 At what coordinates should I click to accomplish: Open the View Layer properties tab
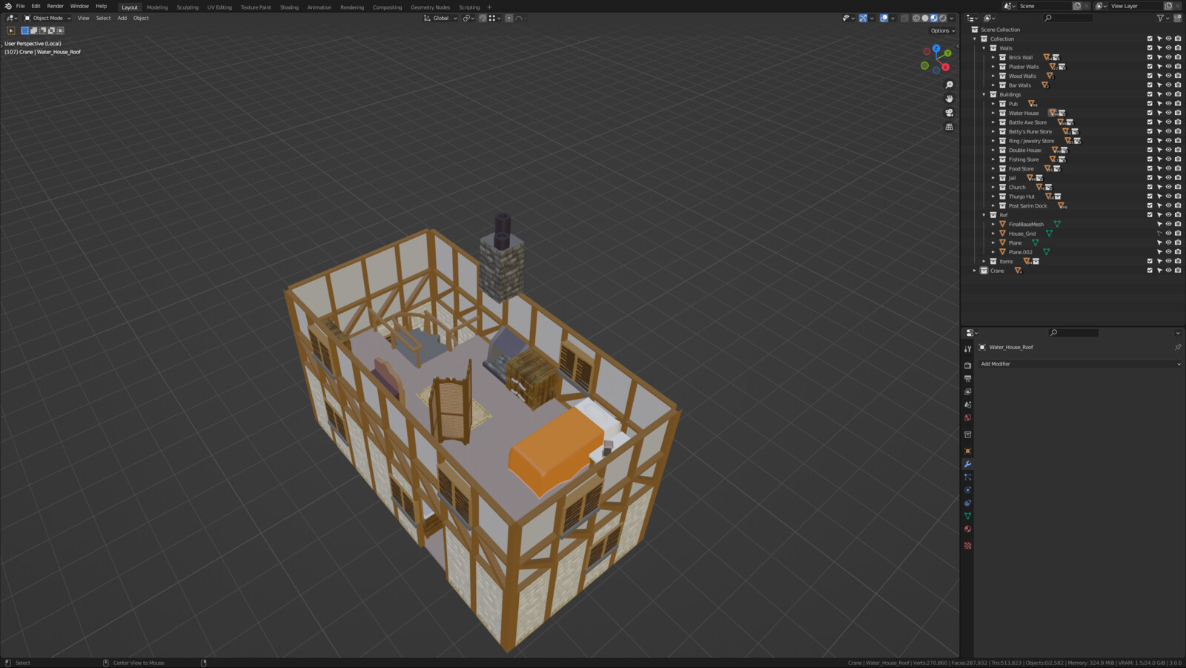click(967, 391)
